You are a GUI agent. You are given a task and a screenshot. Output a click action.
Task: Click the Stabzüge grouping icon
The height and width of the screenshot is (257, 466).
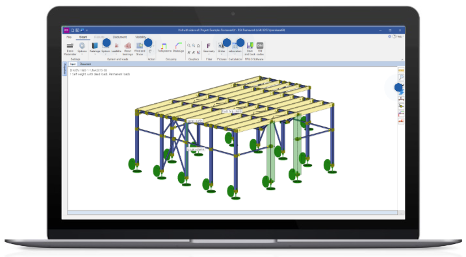[x=178, y=45]
